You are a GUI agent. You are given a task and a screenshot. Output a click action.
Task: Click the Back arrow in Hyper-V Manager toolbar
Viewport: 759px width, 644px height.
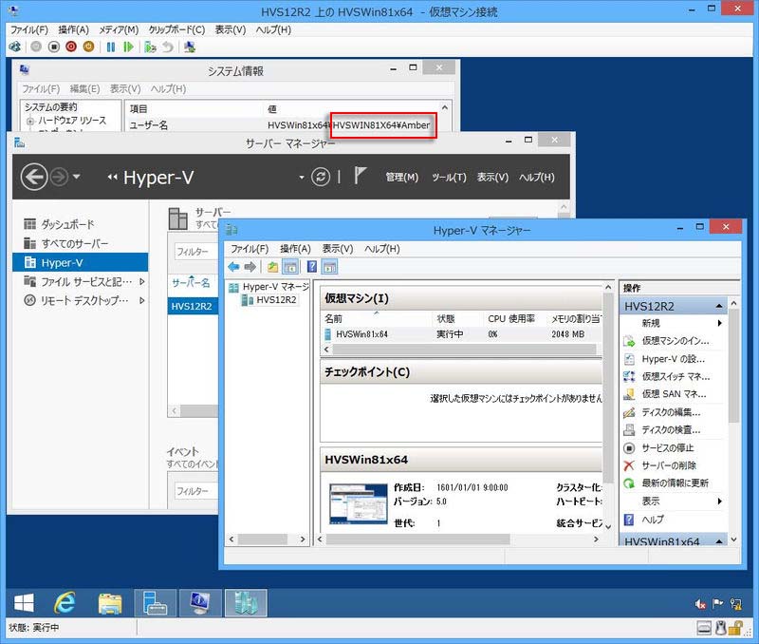tap(233, 267)
